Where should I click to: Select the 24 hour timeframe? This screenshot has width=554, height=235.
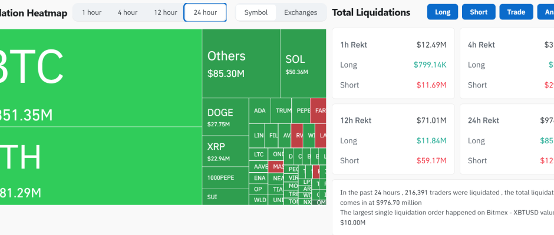205,12
